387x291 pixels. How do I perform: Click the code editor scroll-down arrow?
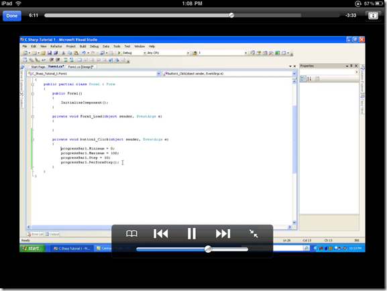[x=294, y=222]
